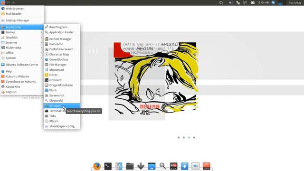Open the tostoday user menu
Viewport: 304px width, 171px height.
(295, 2)
